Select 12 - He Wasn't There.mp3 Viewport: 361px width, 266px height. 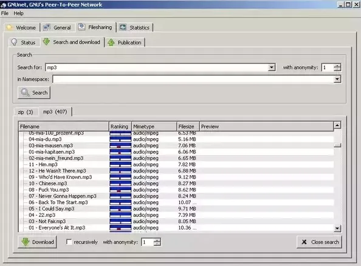57,171
